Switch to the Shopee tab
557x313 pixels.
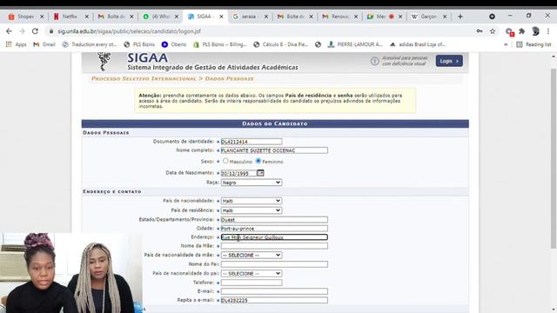click(25, 17)
